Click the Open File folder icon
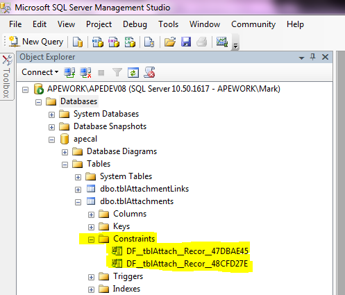This screenshot has height=295, width=345. [x=170, y=42]
